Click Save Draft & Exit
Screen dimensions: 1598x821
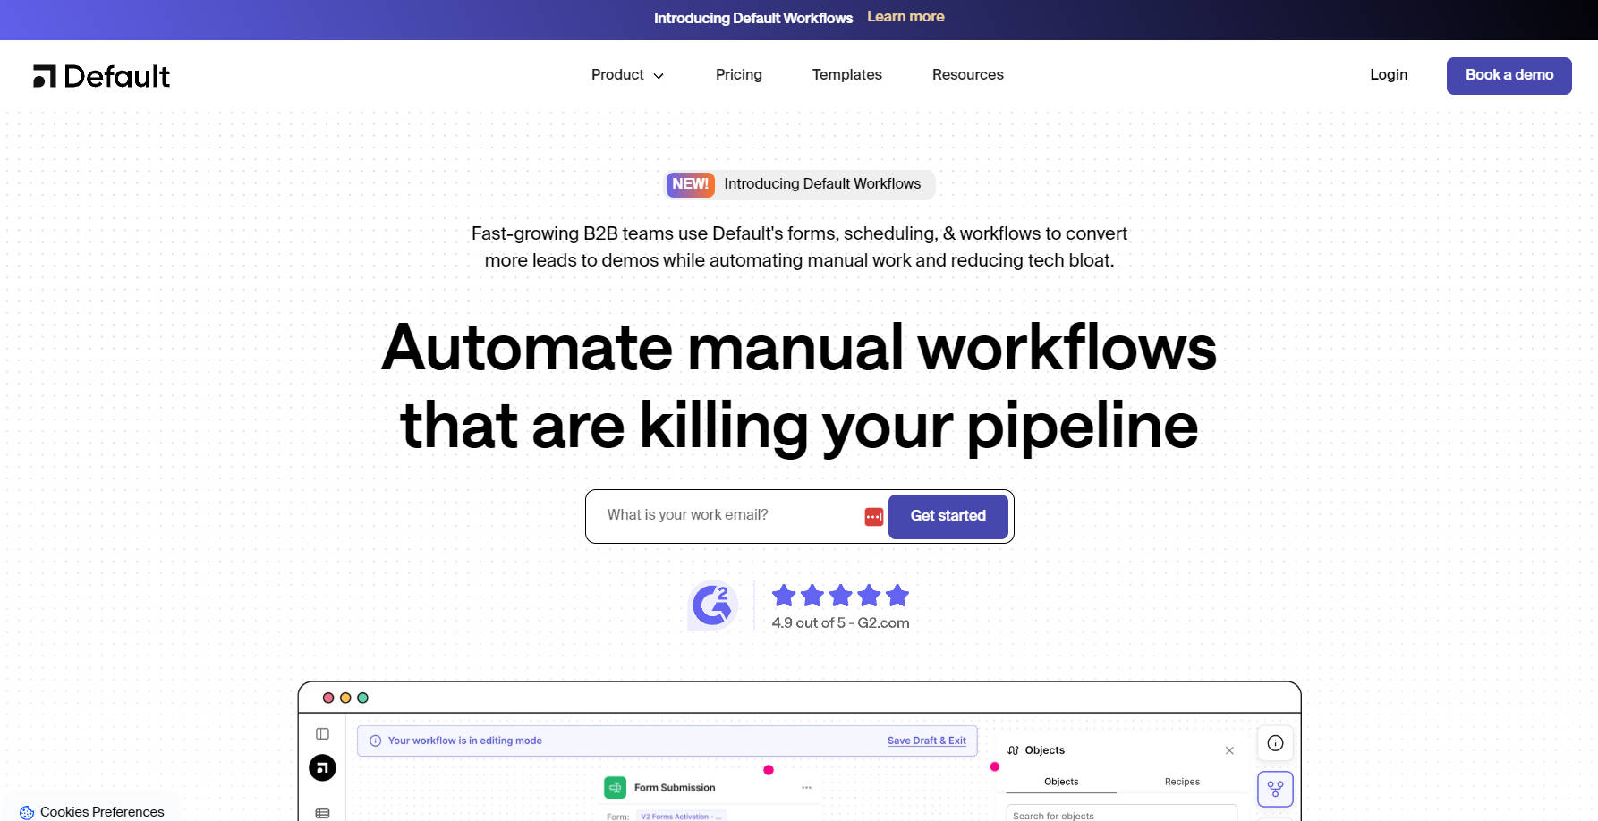click(x=926, y=741)
